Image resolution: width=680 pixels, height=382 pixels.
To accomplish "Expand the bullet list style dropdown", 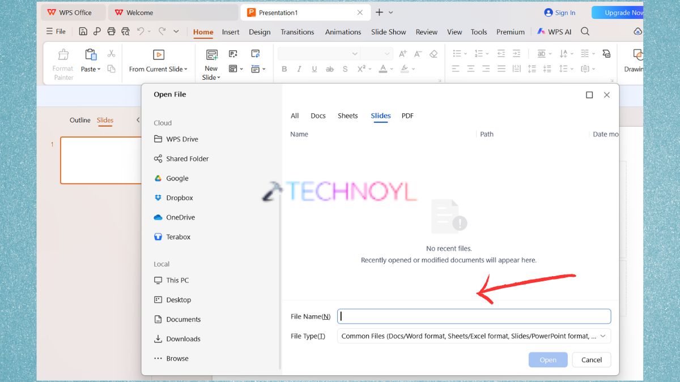I will (x=465, y=54).
